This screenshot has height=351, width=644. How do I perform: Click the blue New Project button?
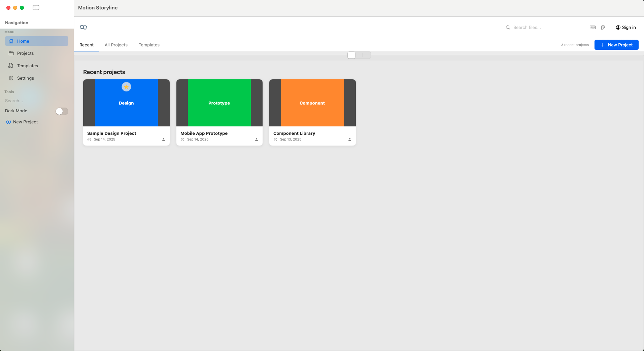[x=616, y=45]
